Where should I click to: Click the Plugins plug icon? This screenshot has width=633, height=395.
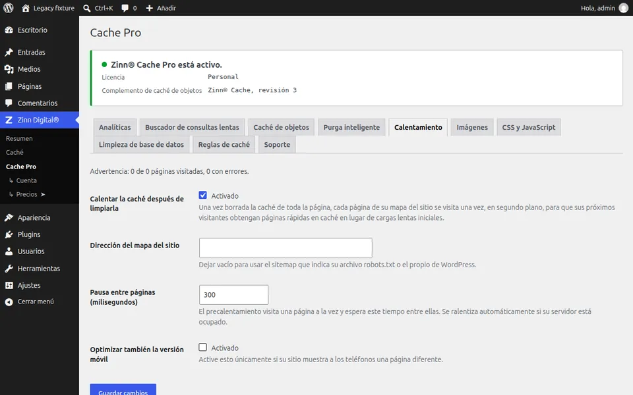coord(9,234)
